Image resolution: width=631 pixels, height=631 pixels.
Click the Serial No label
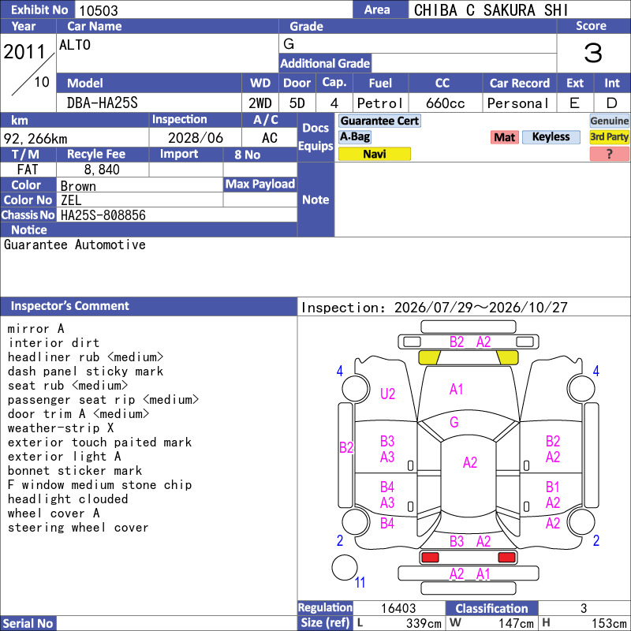pyautogui.click(x=28, y=623)
